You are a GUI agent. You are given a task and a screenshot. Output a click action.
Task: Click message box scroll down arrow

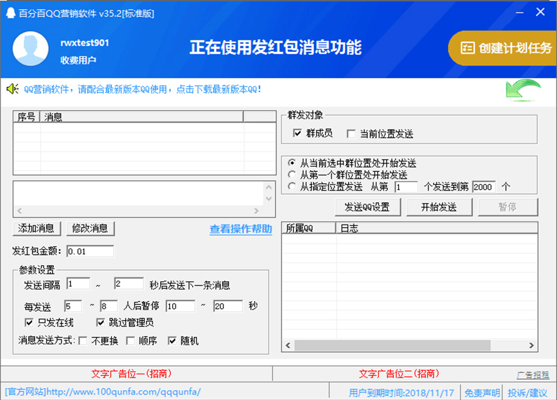point(269,199)
